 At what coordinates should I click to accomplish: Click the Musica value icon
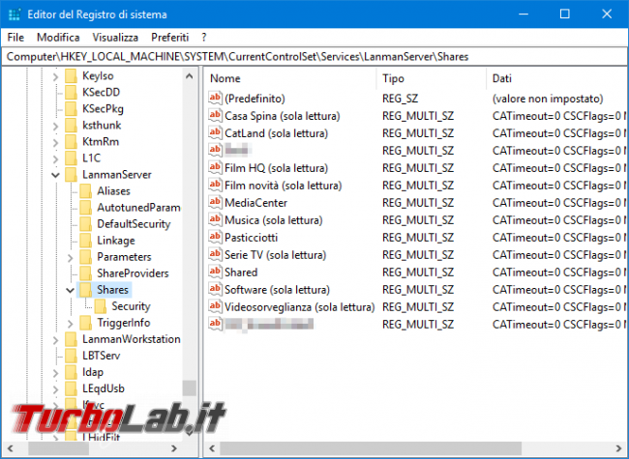(215, 220)
